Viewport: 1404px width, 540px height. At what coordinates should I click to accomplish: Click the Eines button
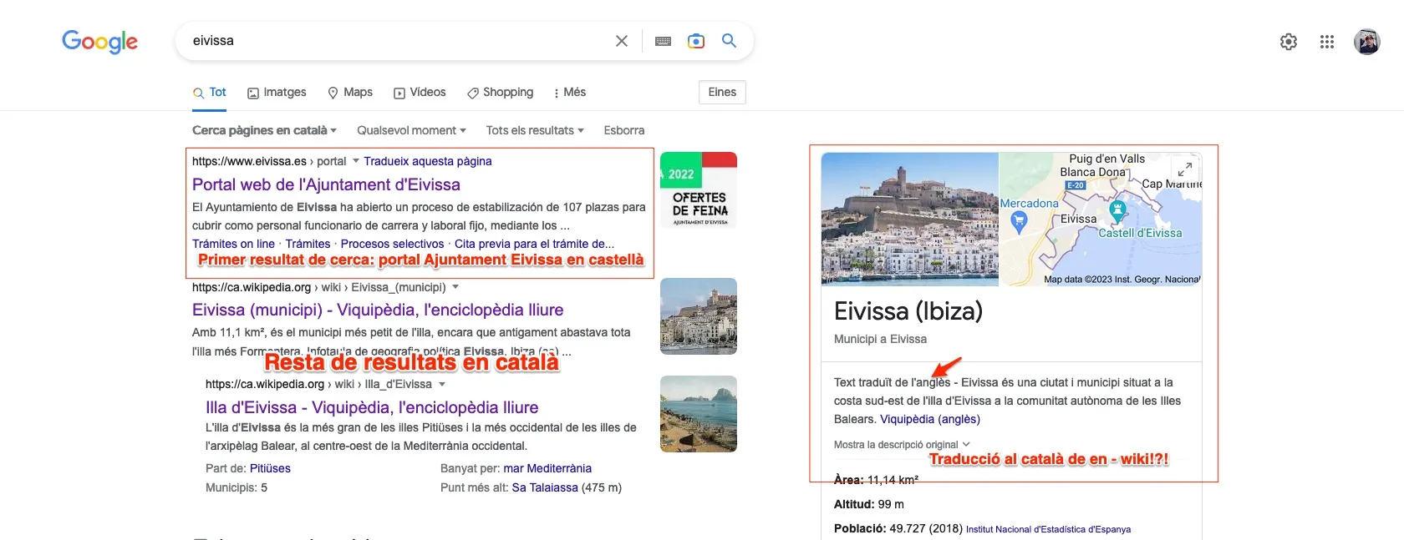point(722,93)
